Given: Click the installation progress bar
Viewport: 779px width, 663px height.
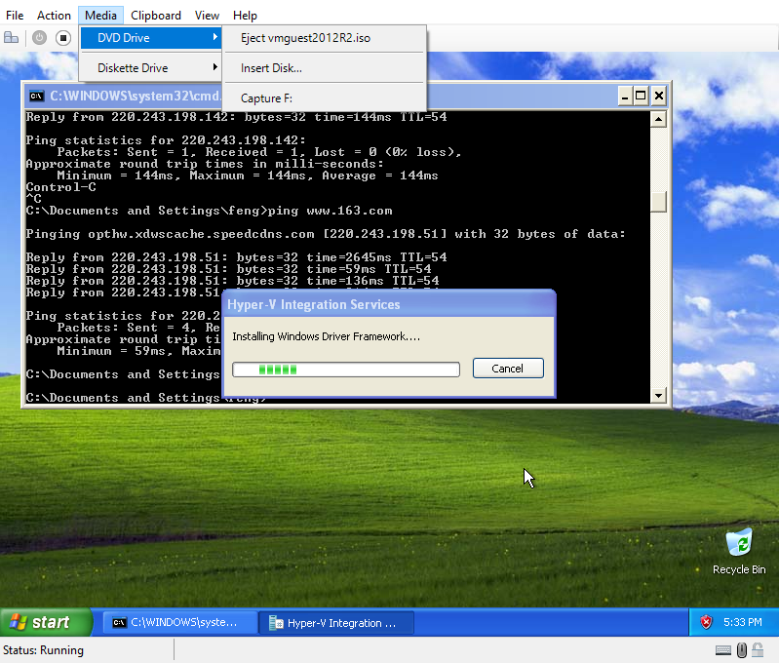Looking at the screenshot, I should pyautogui.click(x=345, y=370).
